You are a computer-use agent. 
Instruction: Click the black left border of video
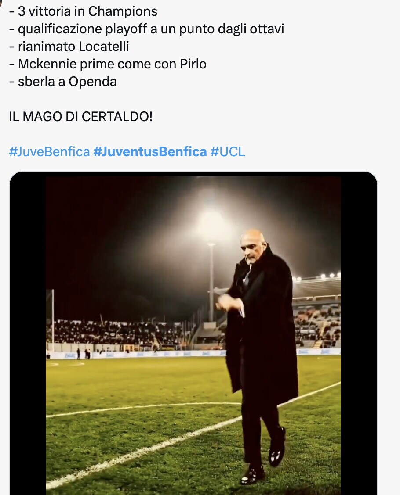pyautogui.click(x=28, y=334)
